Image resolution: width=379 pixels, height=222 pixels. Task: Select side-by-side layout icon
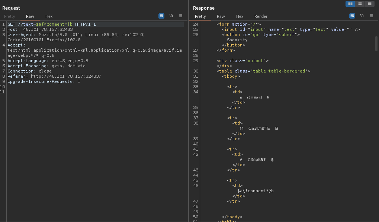(350, 4)
